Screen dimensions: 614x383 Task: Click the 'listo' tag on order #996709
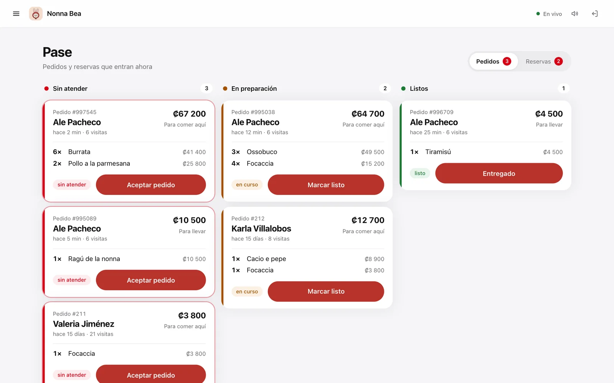(x=420, y=173)
